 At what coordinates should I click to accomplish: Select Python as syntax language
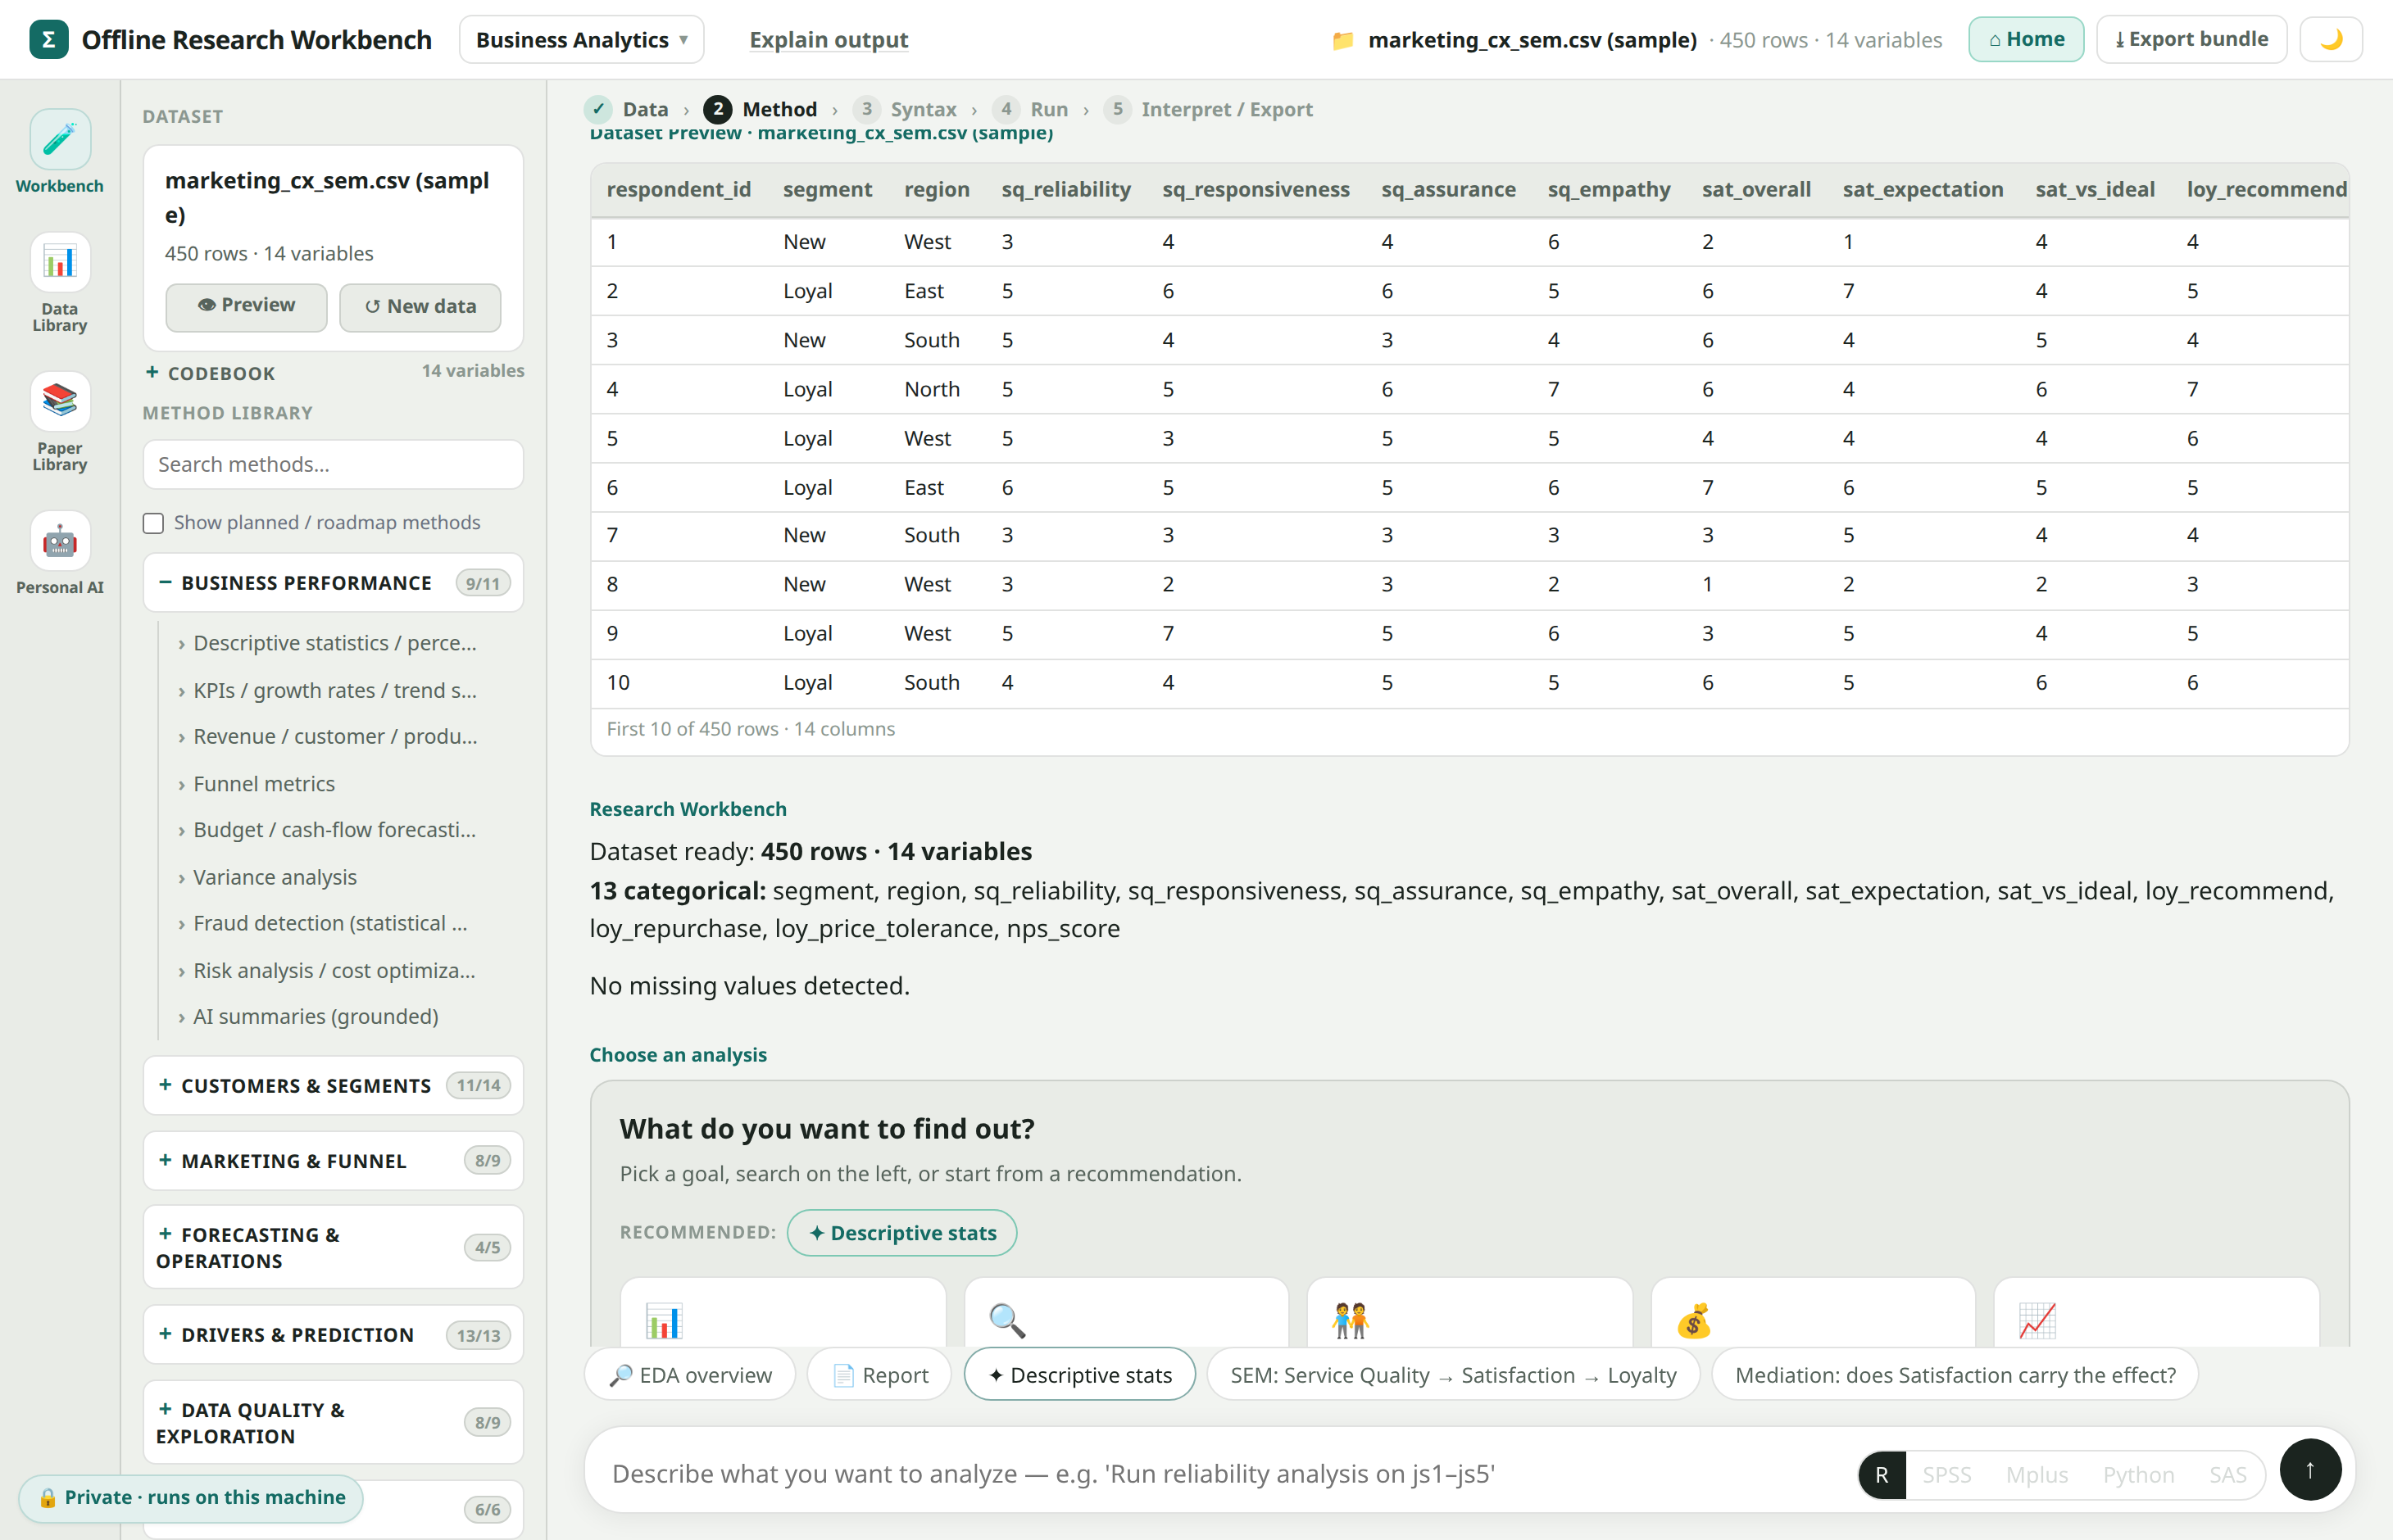pyautogui.click(x=2138, y=1474)
